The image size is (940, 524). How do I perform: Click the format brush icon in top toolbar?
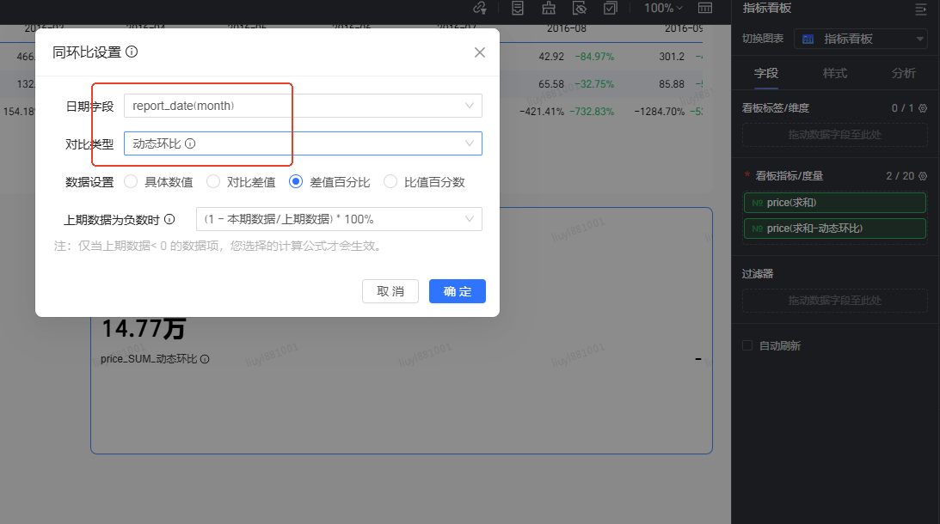[549, 8]
